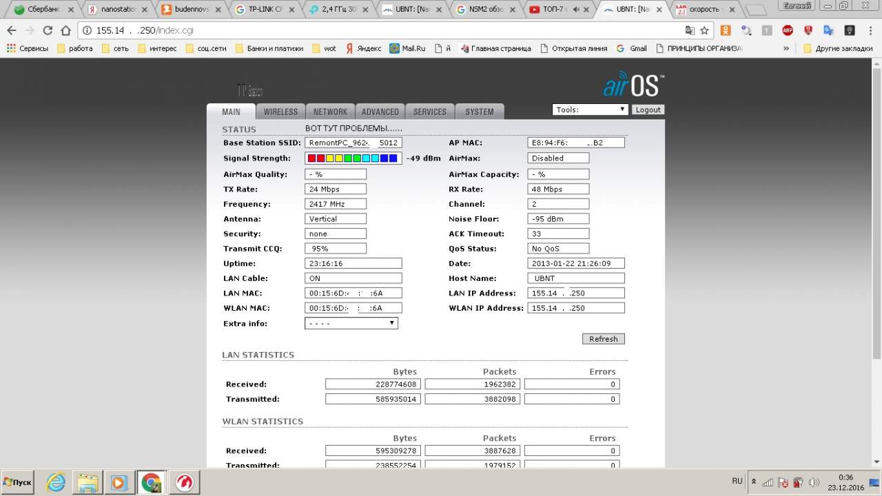Go back using the browser back arrow
The width and height of the screenshot is (882, 496).
point(12,30)
